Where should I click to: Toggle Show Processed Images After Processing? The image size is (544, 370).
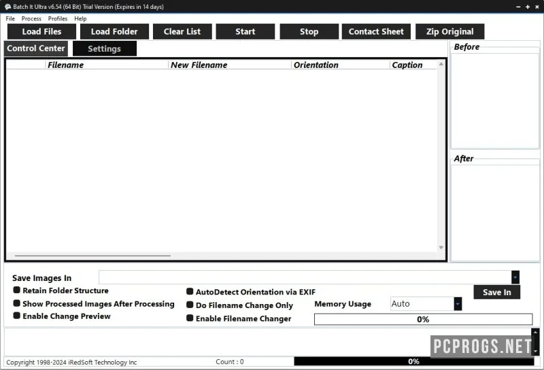[x=16, y=303]
